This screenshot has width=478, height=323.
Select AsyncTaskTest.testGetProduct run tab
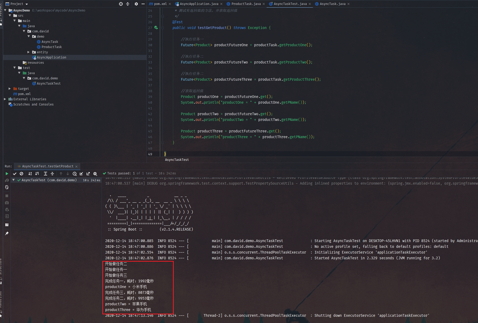[48, 166]
